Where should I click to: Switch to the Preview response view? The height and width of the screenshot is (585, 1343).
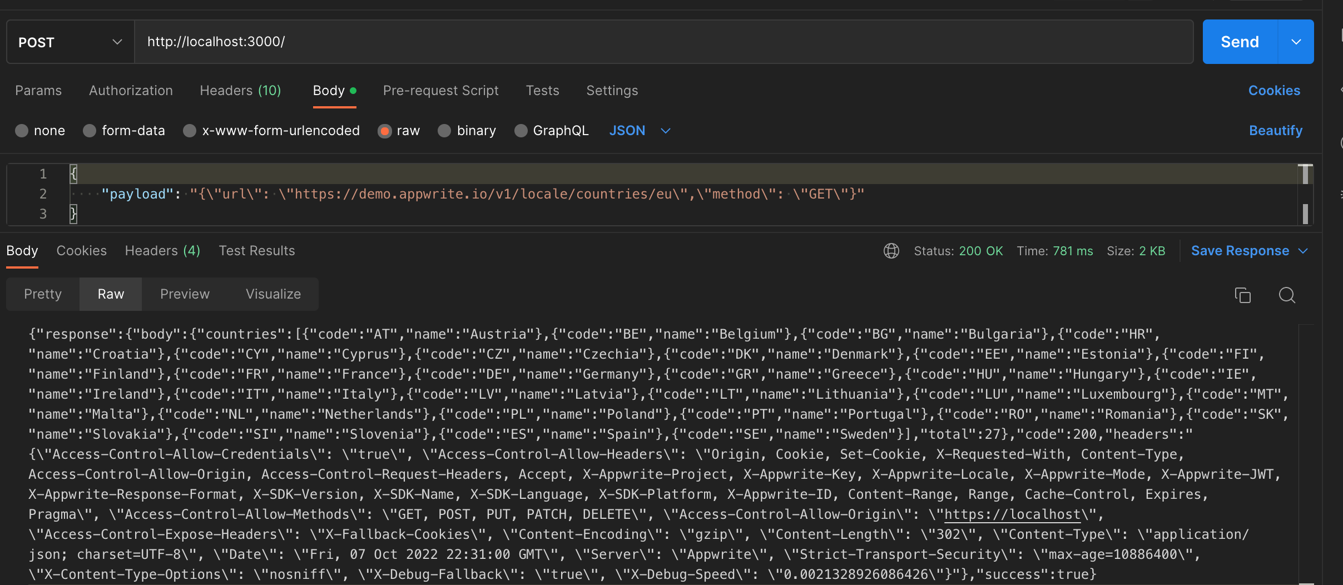coord(185,294)
